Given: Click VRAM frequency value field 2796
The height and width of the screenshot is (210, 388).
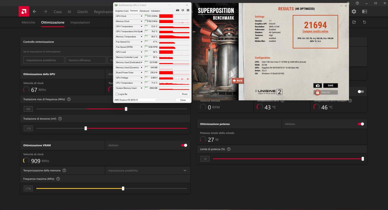Looking at the screenshot, I should [x=28, y=189].
